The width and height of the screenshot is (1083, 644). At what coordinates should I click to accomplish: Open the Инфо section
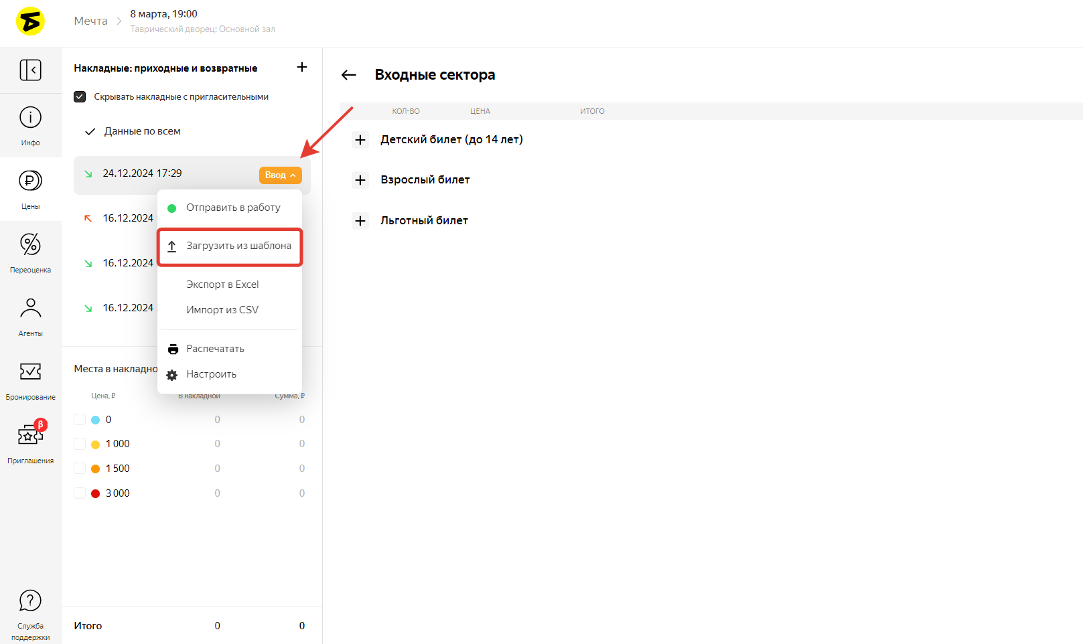pyautogui.click(x=30, y=125)
